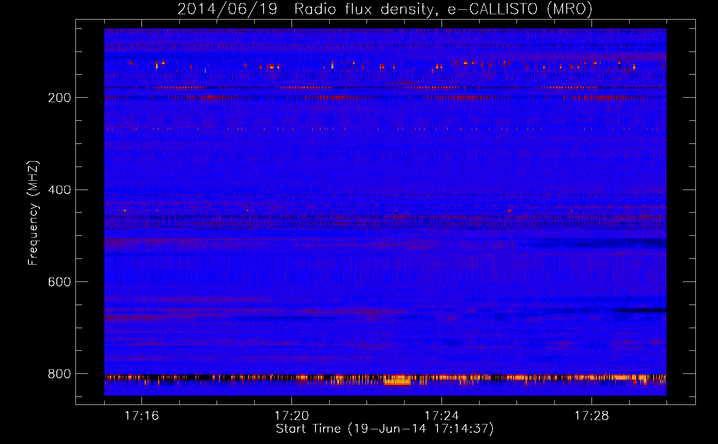The height and width of the screenshot is (444, 718).
Task: Select the 'Frequency (MHZ)' axis label
Action: (x=33, y=213)
